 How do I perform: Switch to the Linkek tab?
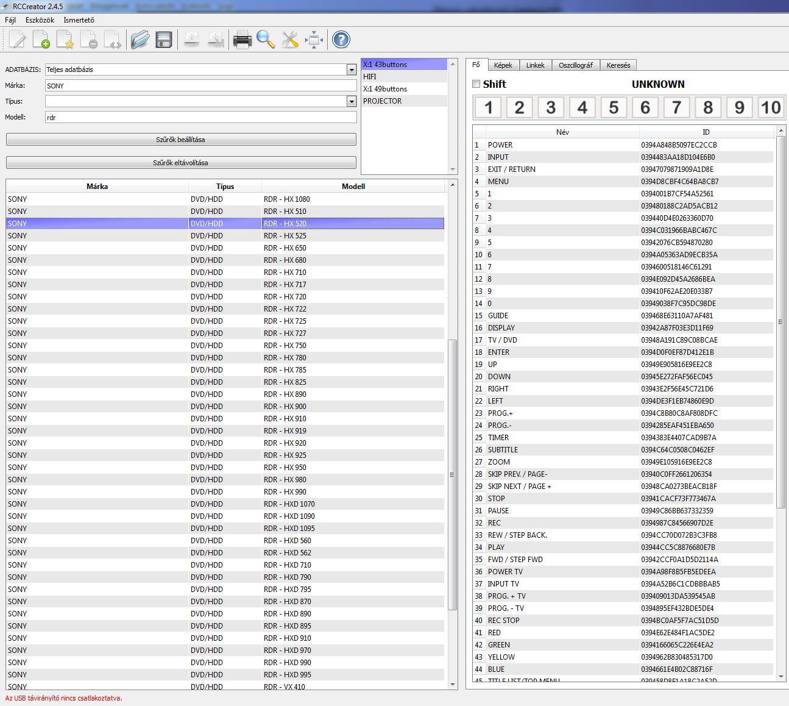[x=536, y=65]
